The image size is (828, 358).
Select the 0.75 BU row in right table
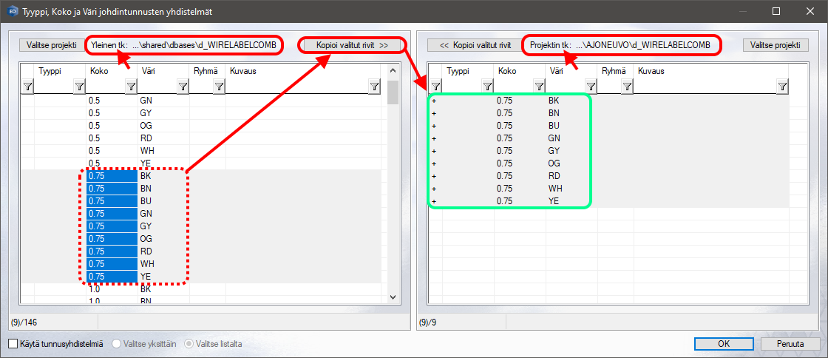pos(609,126)
